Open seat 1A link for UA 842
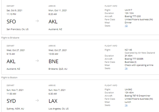Image resolution: width=159 pixels, height=112 pixels. pyautogui.click(x=126, y=105)
